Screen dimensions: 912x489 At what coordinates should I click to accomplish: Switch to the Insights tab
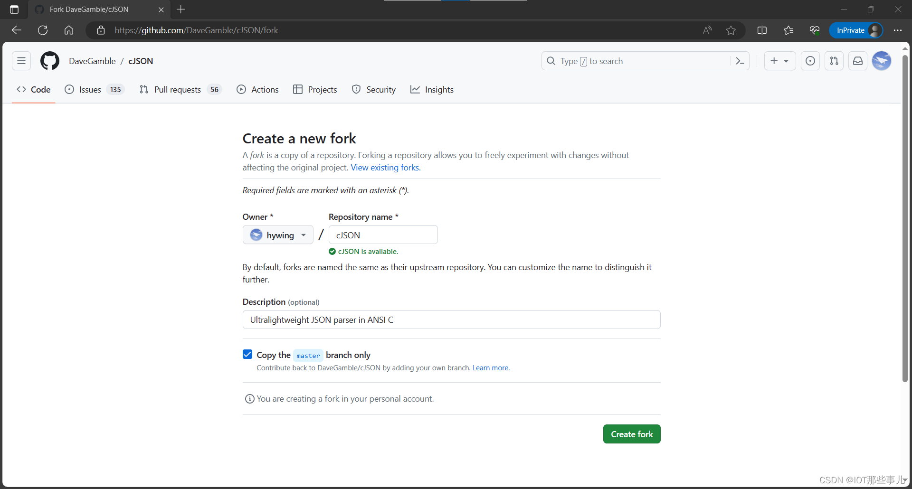432,90
